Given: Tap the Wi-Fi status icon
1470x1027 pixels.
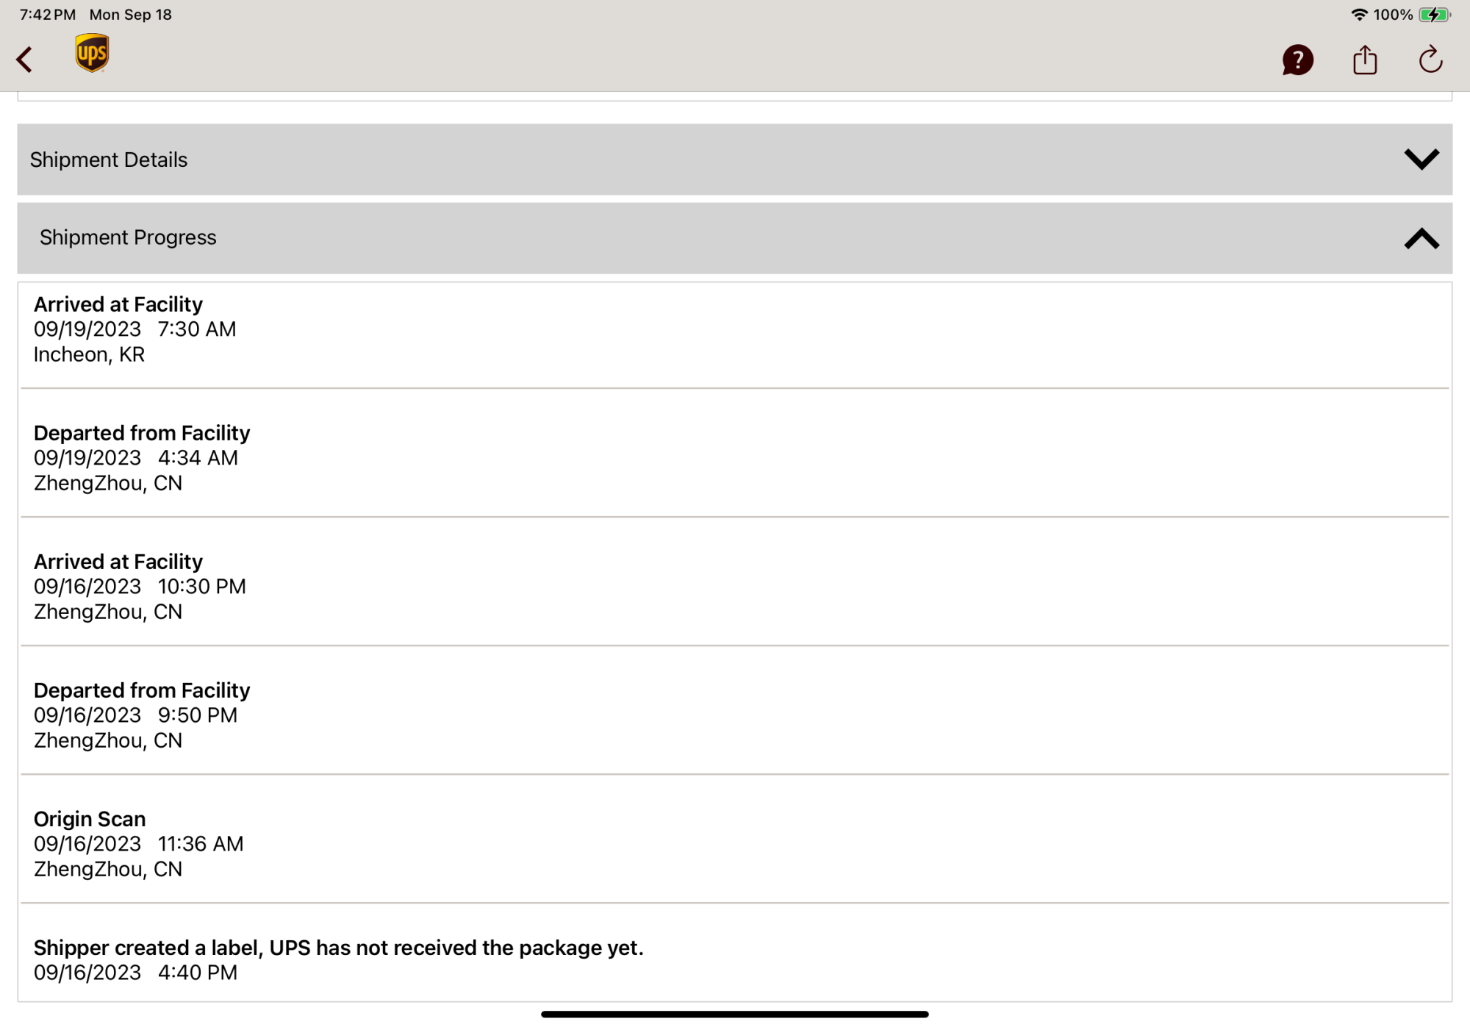Looking at the screenshot, I should coord(1359,15).
